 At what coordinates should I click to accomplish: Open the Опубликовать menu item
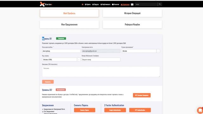(105, 4)
